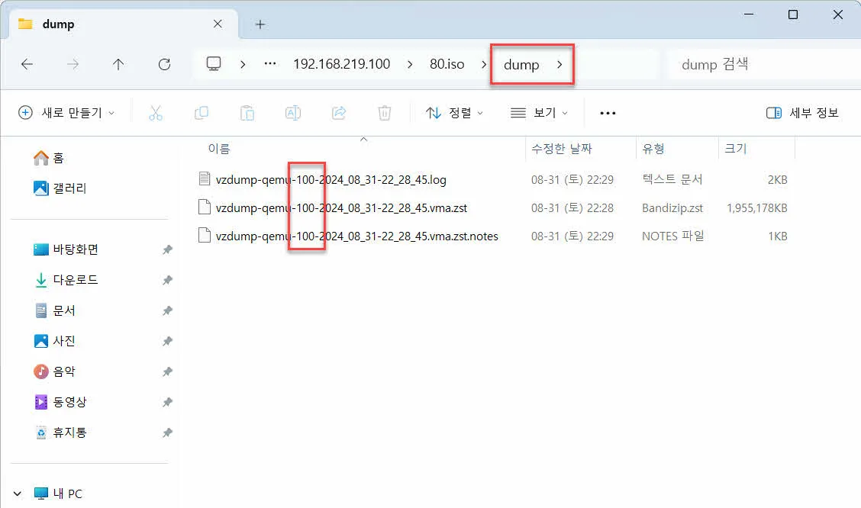
Task: Click the Copy icon
Action: click(202, 112)
